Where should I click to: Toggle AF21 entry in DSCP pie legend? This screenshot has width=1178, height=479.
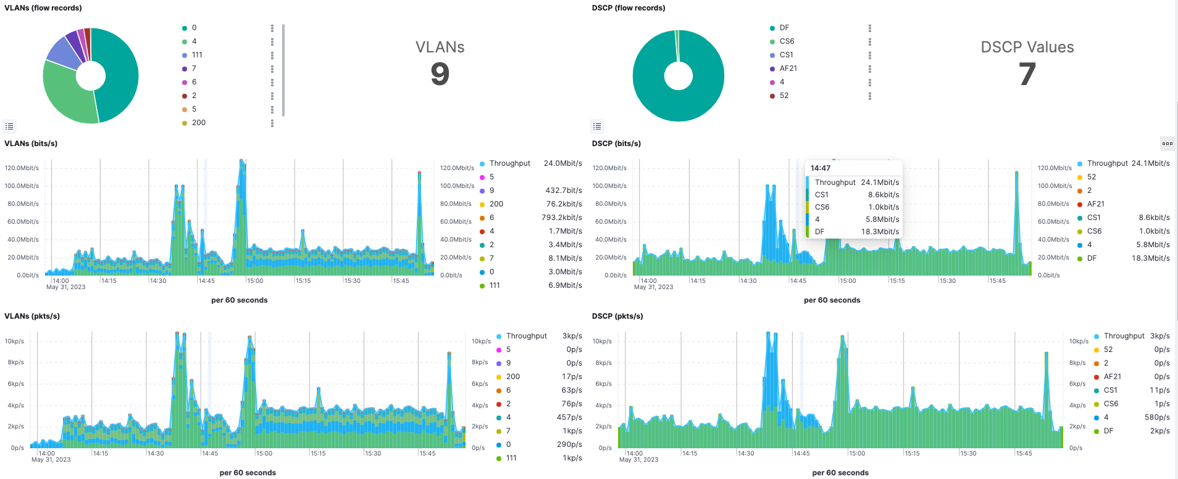[788, 68]
